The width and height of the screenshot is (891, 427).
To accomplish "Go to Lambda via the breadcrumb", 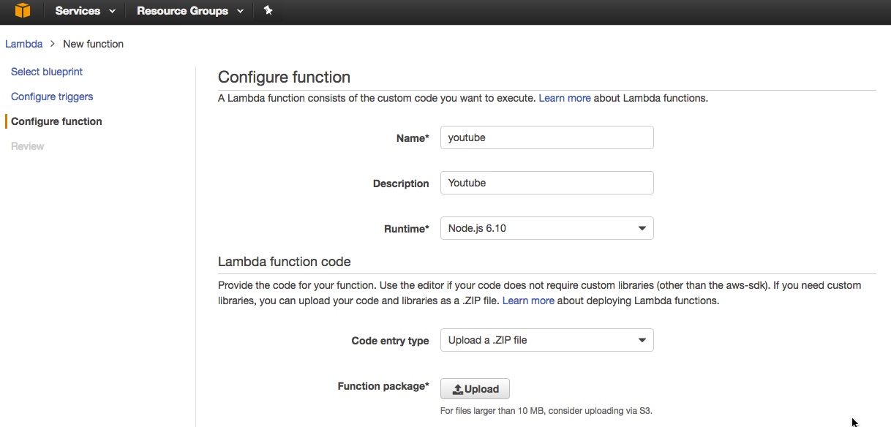I will tap(23, 44).
